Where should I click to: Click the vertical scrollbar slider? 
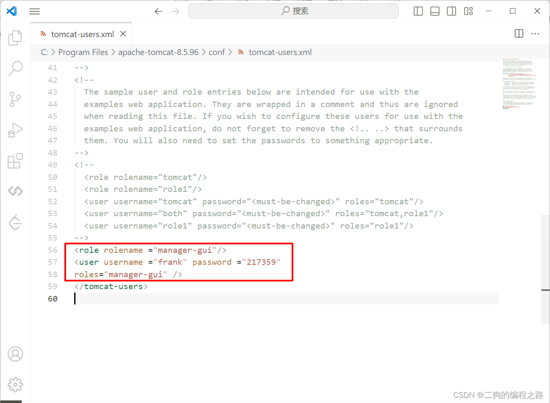pos(545,270)
